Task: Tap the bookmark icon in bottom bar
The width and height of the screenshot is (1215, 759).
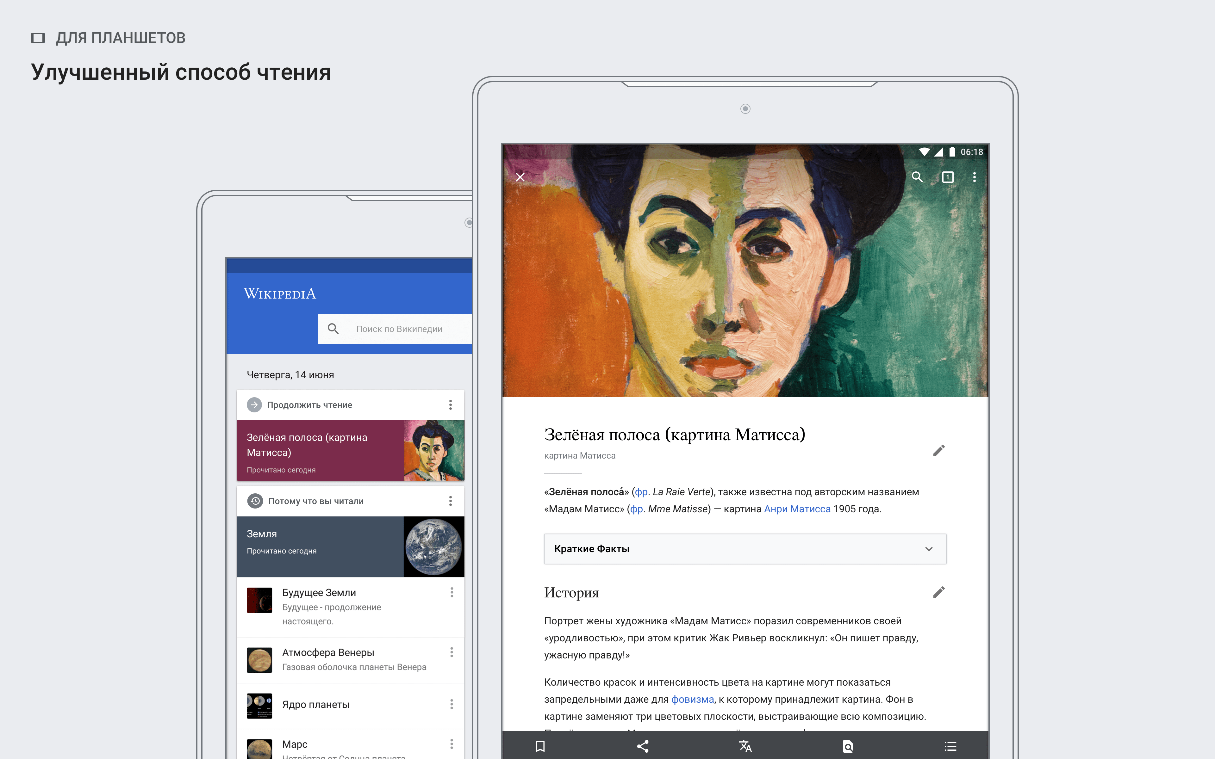Action: pyautogui.click(x=540, y=746)
